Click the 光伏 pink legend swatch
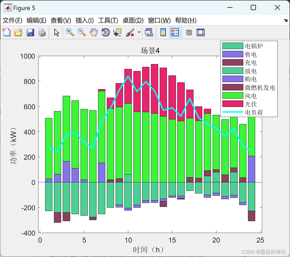This screenshot has width=290, height=257. [233, 104]
